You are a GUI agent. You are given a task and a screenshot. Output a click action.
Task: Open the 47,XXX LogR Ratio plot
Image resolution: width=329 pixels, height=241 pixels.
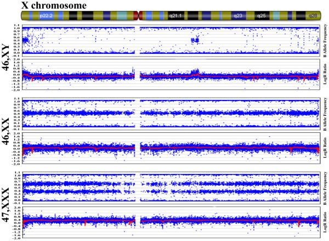[171, 222]
